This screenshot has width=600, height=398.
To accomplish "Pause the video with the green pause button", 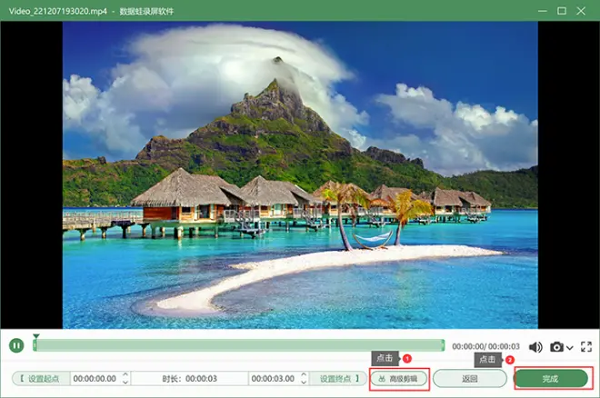I will (16, 345).
